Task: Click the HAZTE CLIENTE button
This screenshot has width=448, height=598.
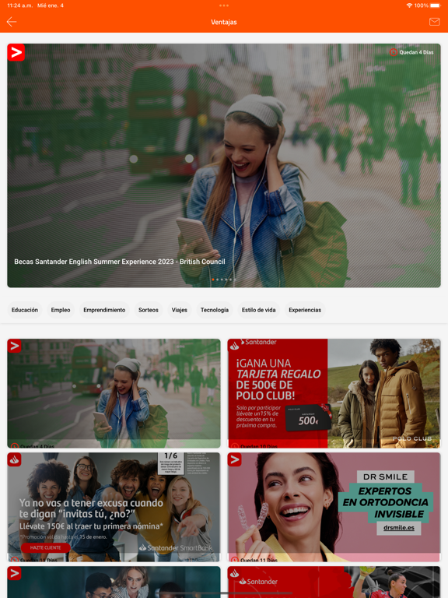Action: (46, 547)
